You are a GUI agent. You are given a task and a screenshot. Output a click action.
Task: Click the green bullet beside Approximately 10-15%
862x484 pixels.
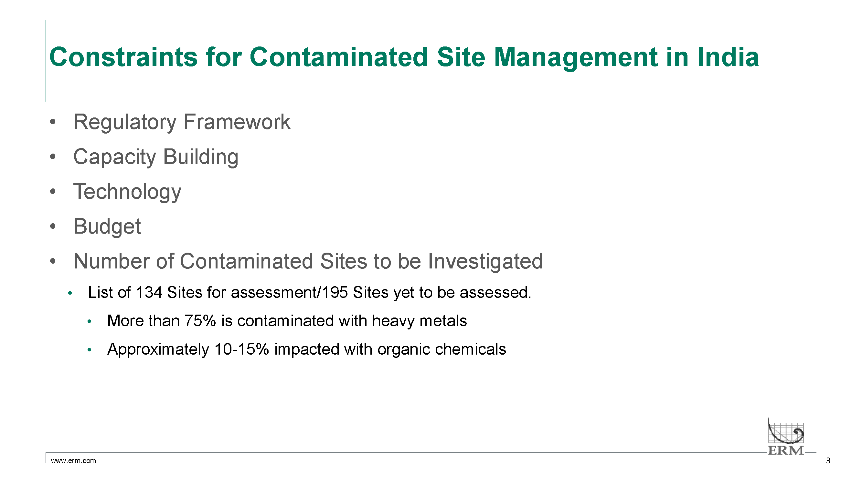point(89,350)
